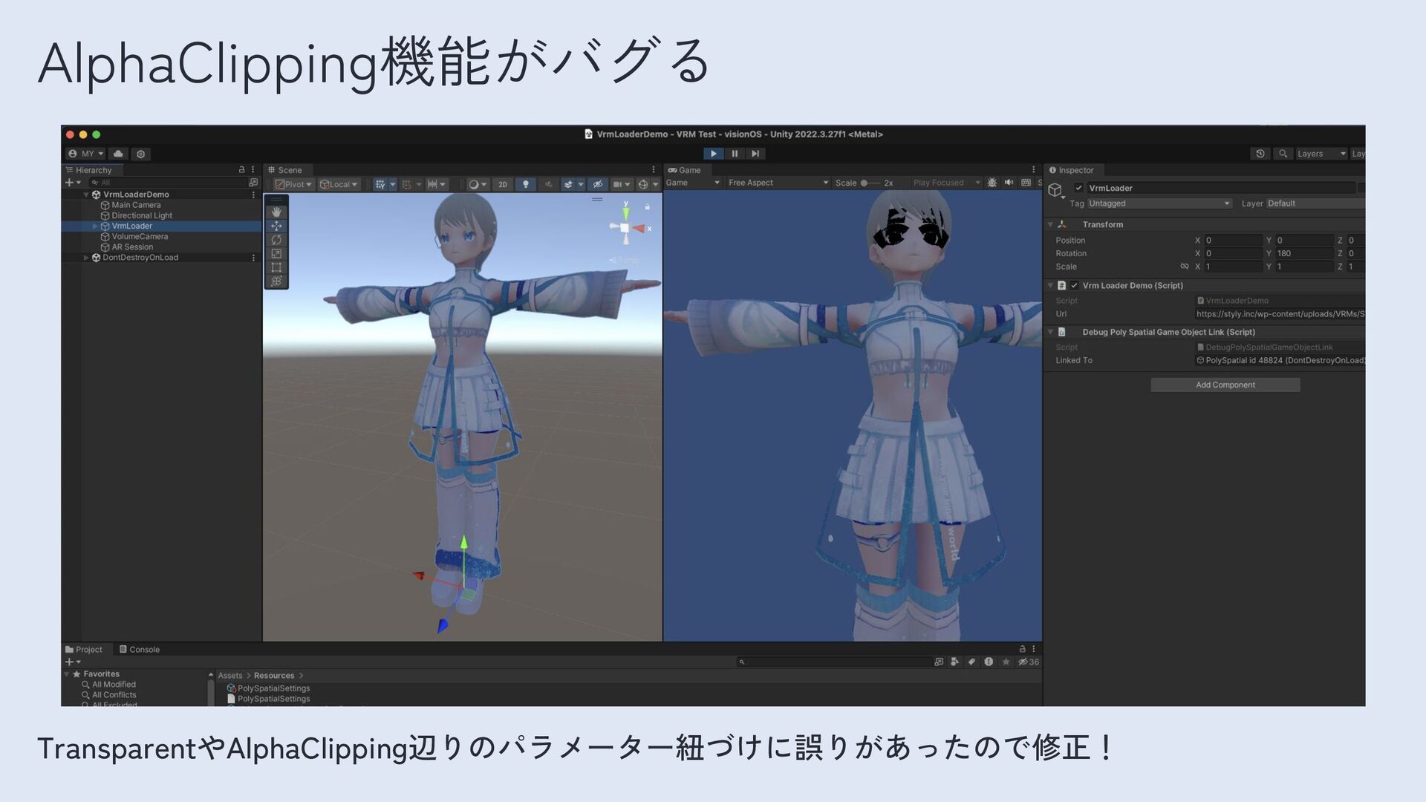This screenshot has width=1426, height=802.
Task: Open the Free Aspect dropdown
Action: click(778, 183)
